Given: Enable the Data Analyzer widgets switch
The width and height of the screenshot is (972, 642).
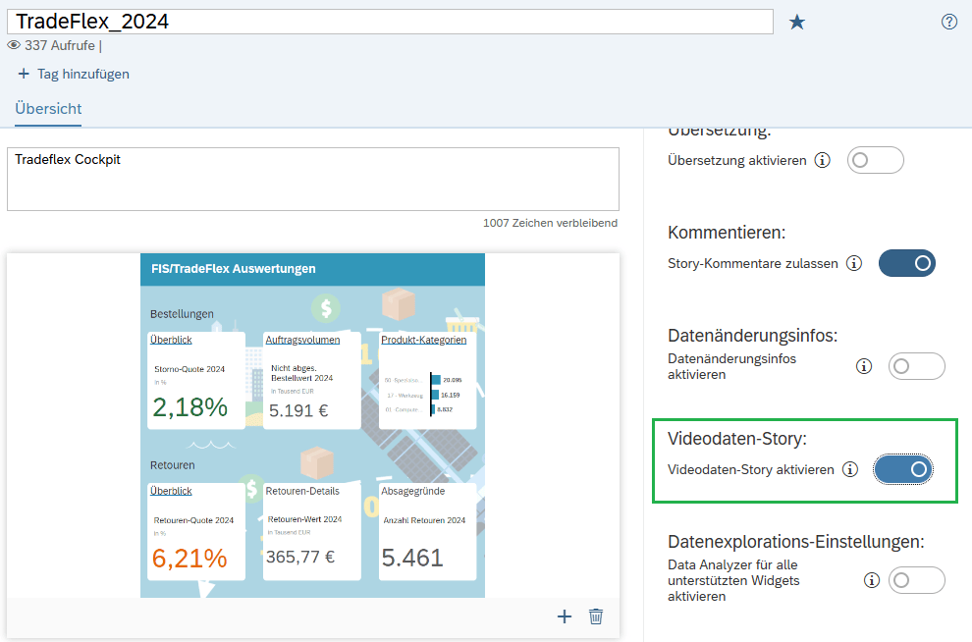Looking at the screenshot, I should click(x=917, y=580).
